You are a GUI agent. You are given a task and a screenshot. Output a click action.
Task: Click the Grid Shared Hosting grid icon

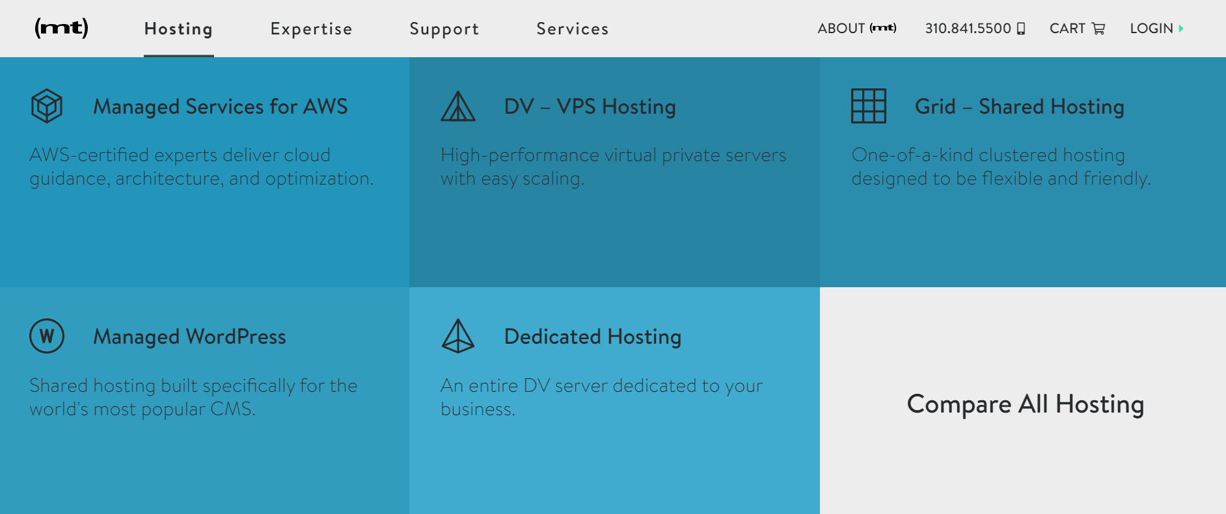[x=869, y=106]
